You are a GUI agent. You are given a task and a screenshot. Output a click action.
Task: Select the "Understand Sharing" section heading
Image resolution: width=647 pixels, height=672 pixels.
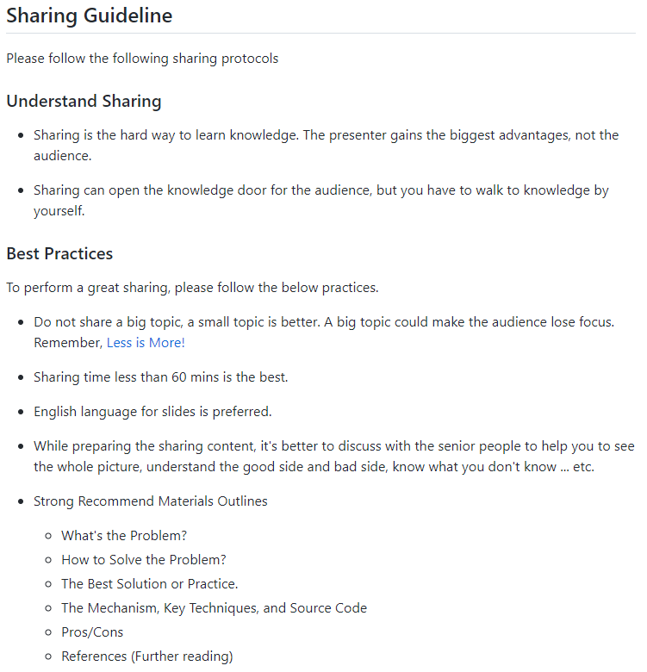[x=84, y=101]
